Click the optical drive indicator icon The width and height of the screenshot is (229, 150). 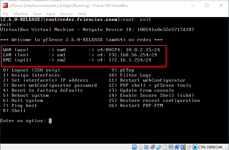141,147
